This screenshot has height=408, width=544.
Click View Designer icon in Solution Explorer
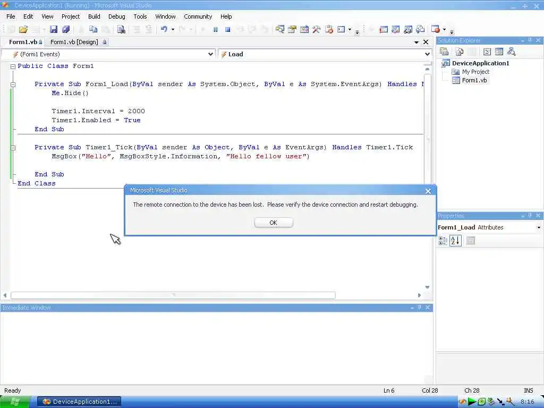tap(499, 52)
